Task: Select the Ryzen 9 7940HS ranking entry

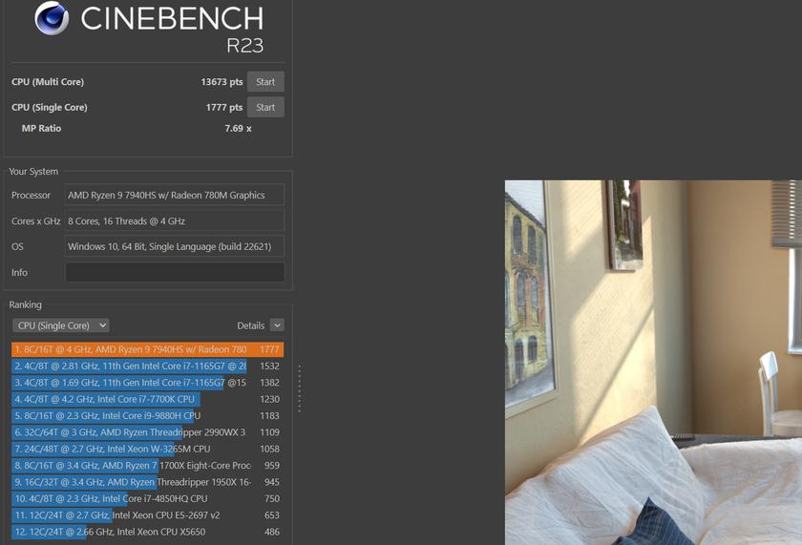Action: (x=147, y=349)
